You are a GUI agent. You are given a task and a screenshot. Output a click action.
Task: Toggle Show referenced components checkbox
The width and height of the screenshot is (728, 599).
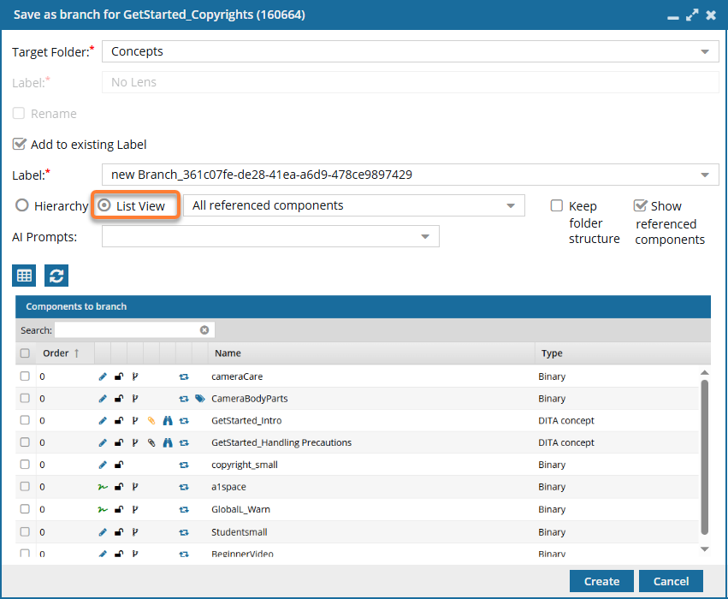click(x=640, y=205)
